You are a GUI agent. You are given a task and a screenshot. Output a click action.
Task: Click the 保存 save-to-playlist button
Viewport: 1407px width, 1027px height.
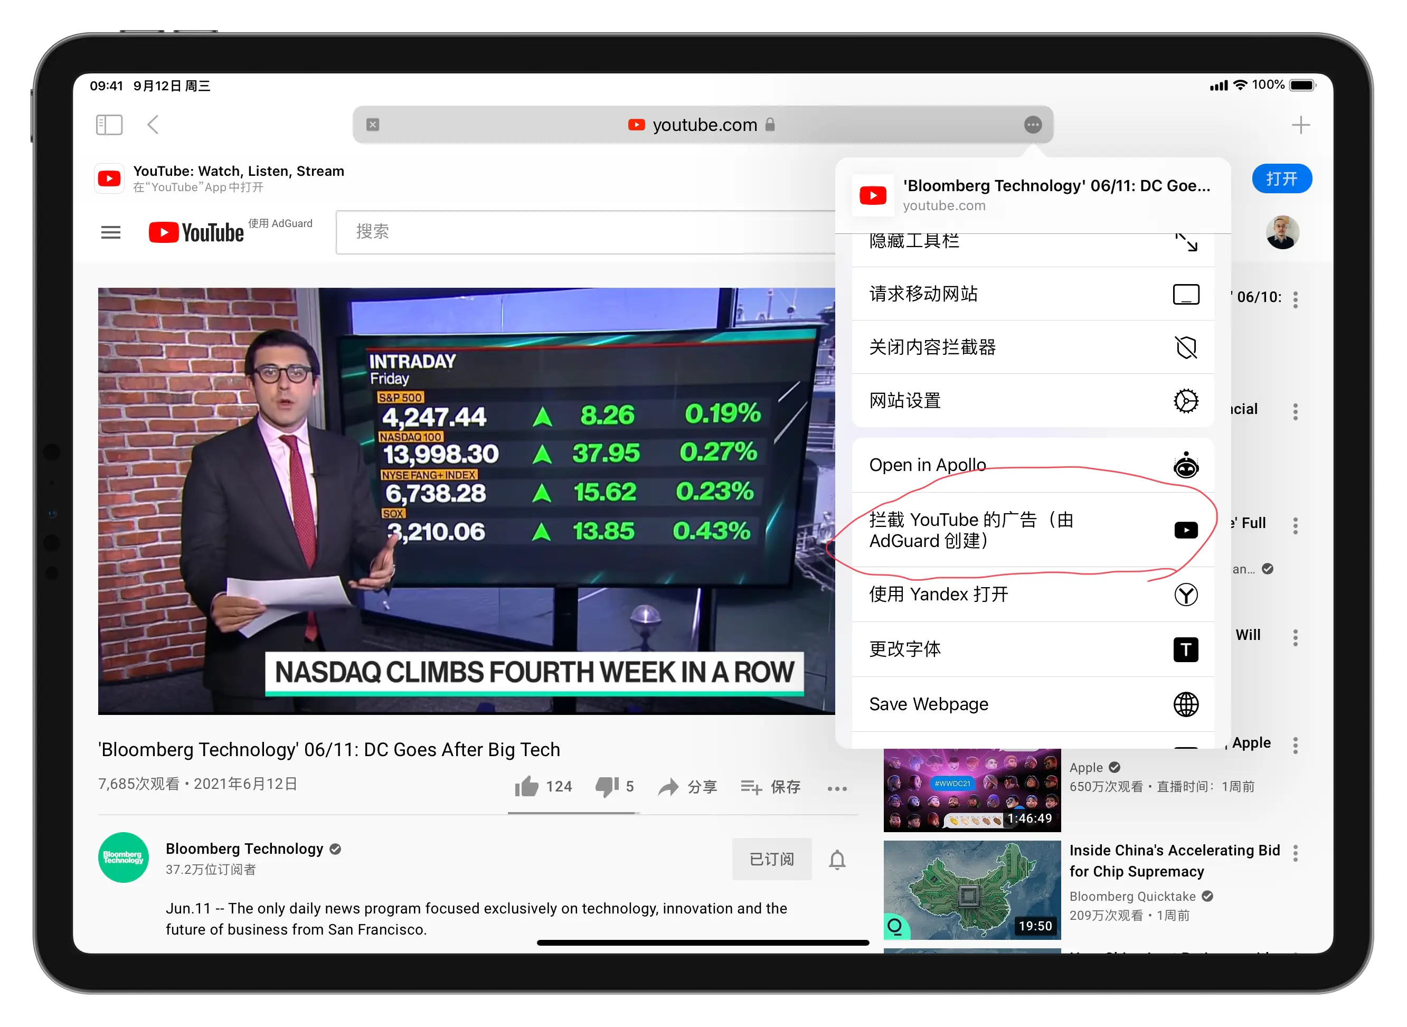point(771,787)
